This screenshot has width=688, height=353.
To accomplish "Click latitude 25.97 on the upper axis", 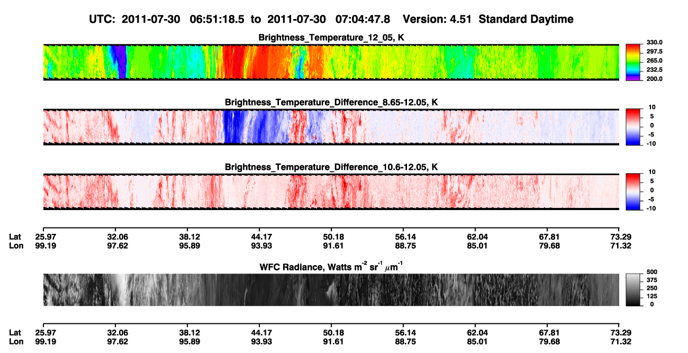I will click(x=46, y=237).
